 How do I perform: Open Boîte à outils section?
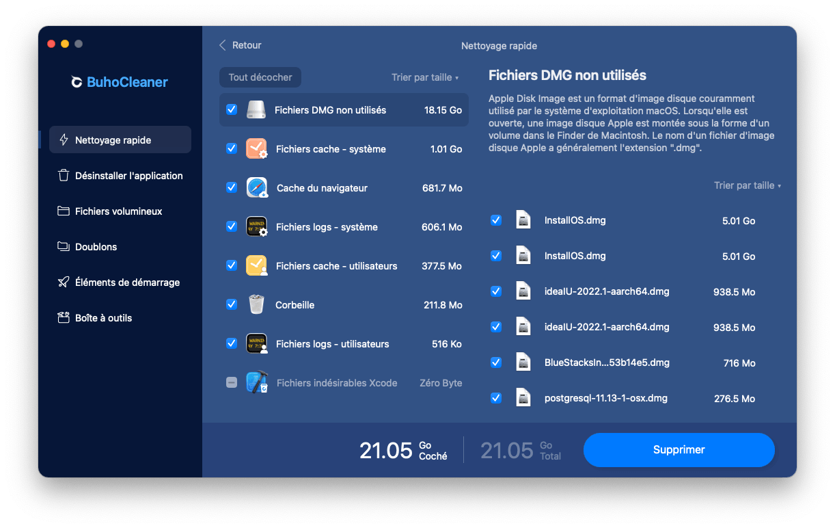[x=120, y=317]
